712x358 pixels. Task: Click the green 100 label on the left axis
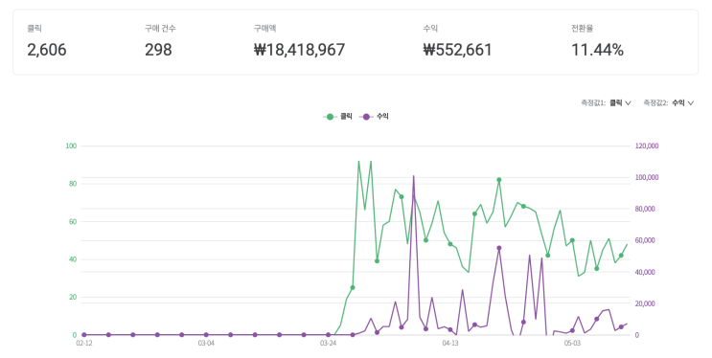(x=71, y=145)
